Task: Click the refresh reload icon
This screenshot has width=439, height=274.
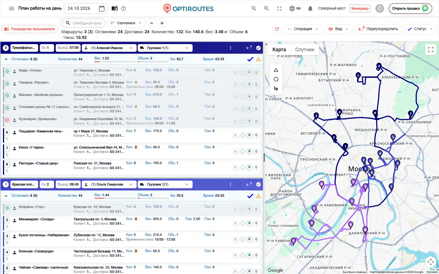Action: click(277, 29)
